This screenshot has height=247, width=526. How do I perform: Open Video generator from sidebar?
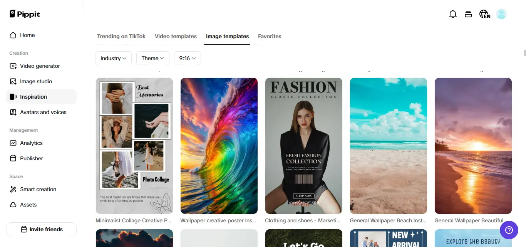40,66
